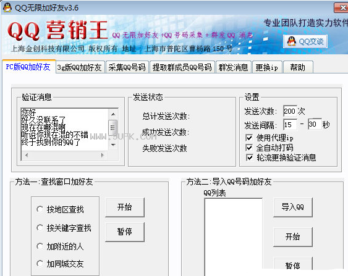Click 暂停 in the 方法一 panel
The width and height of the screenshot is (348, 276).
(x=125, y=232)
